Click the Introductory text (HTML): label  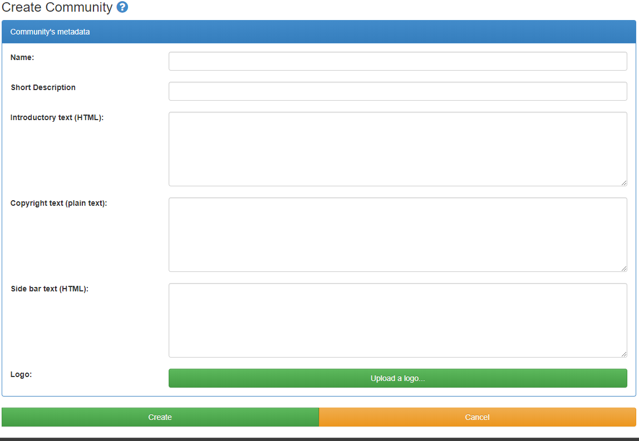(x=57, y=118)
